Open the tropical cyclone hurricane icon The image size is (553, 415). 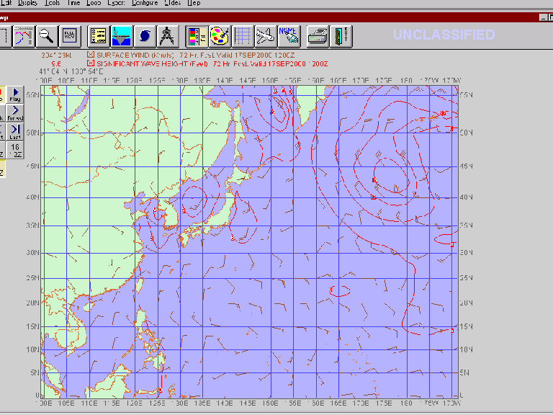coord(145,35)
